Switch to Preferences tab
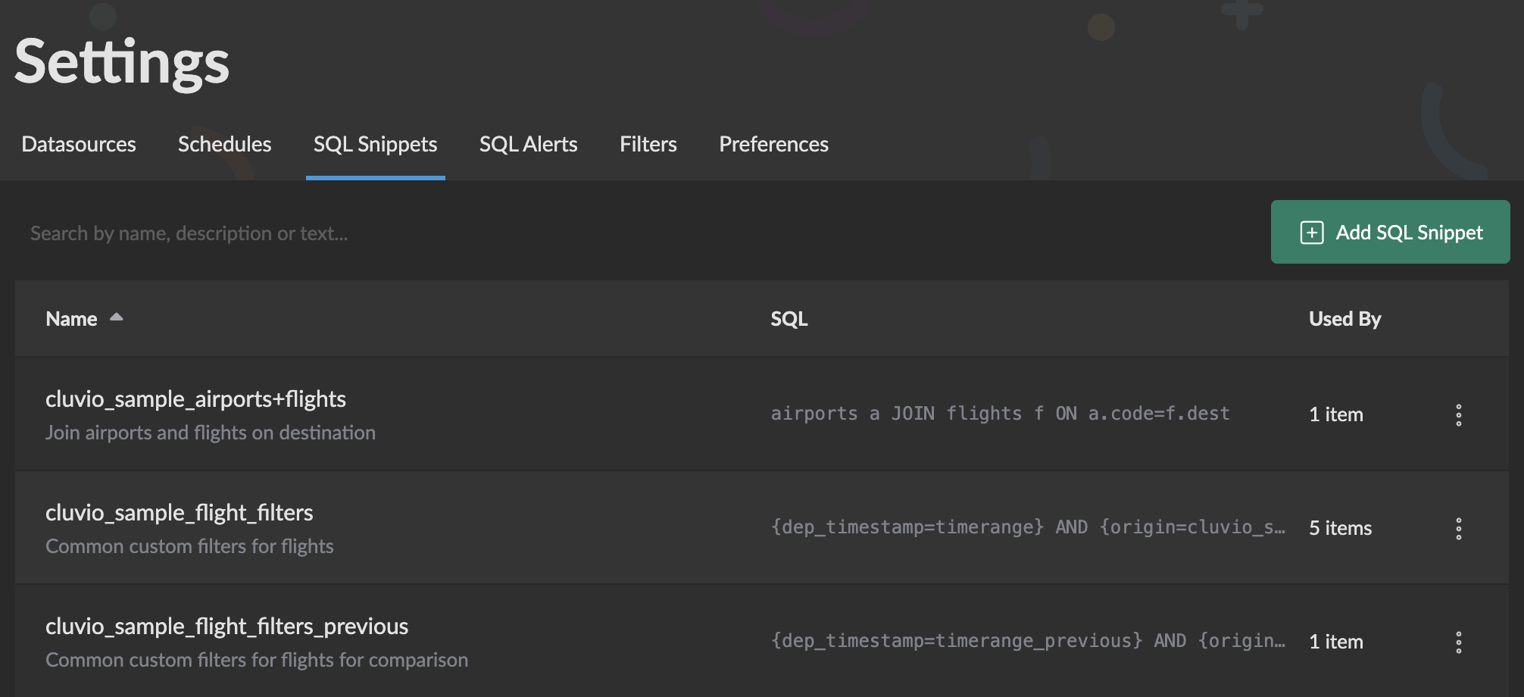 pos(773,144)
